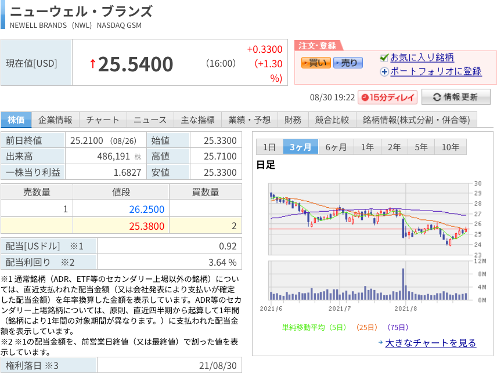Viewport: 497px width, 373px height.
Task: Click the （75日） moving average legend
Action: [398, 327]
